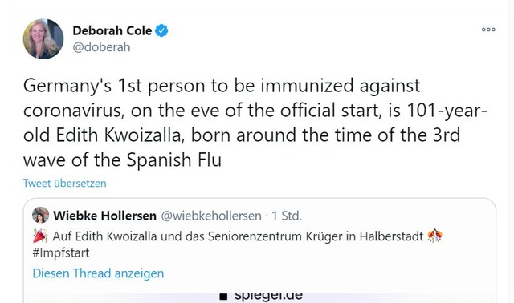Viewport: 514px width, 303px height.
Task: Open the @wiebkehollersen handle
Action: (x=211, y=216)
